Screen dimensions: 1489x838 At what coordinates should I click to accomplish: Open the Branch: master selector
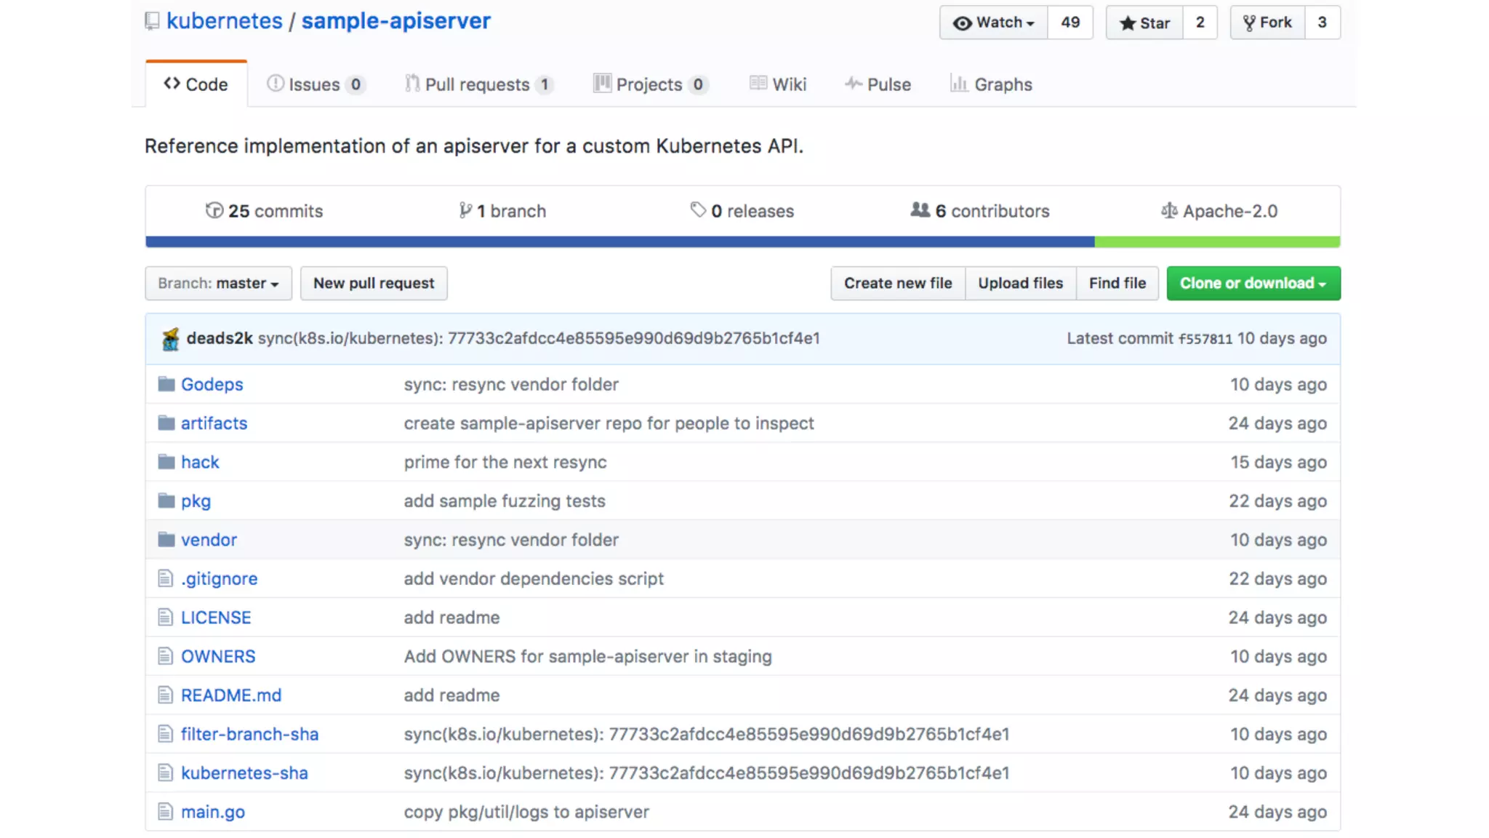click(218, 283)
